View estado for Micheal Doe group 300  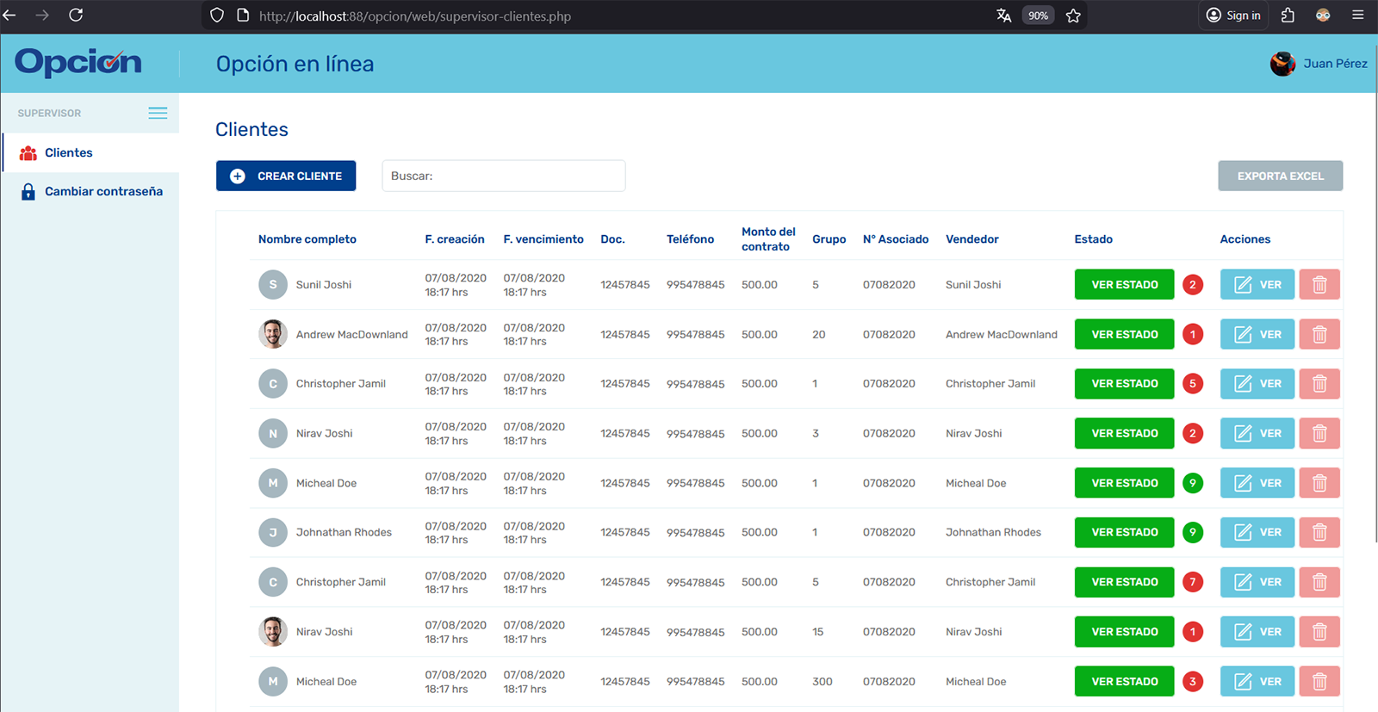tap(1124, 681)
